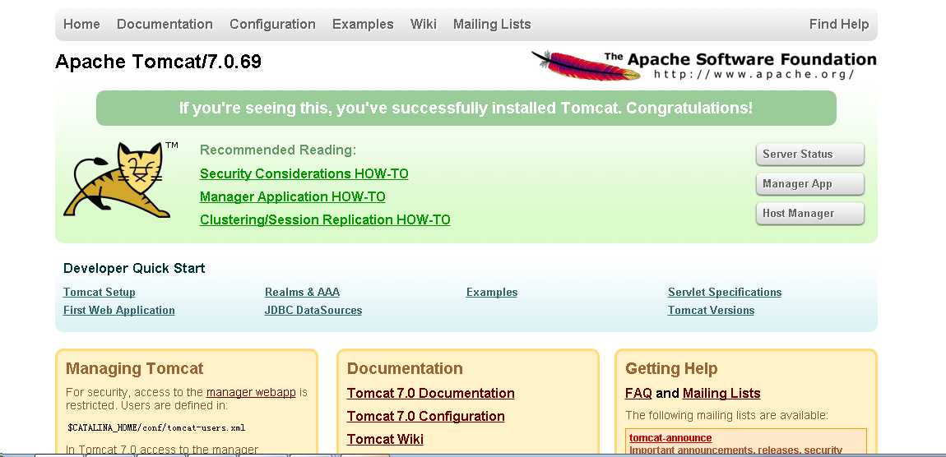Open the Wiki navigation item
Viewport: 946px width, 457px height.
click(x=424, y=24)
